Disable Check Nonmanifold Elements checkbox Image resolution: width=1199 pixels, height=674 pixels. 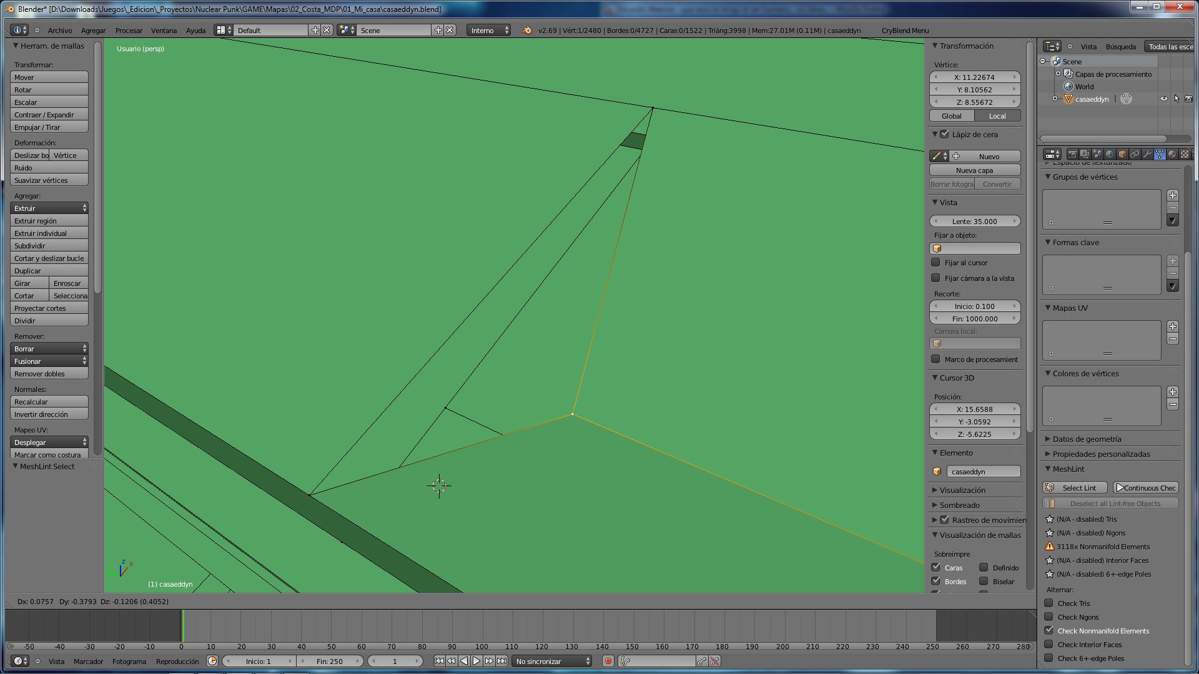pos(1049,630)
